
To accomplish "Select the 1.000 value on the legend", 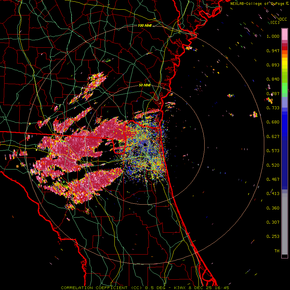I will [273, 36].
